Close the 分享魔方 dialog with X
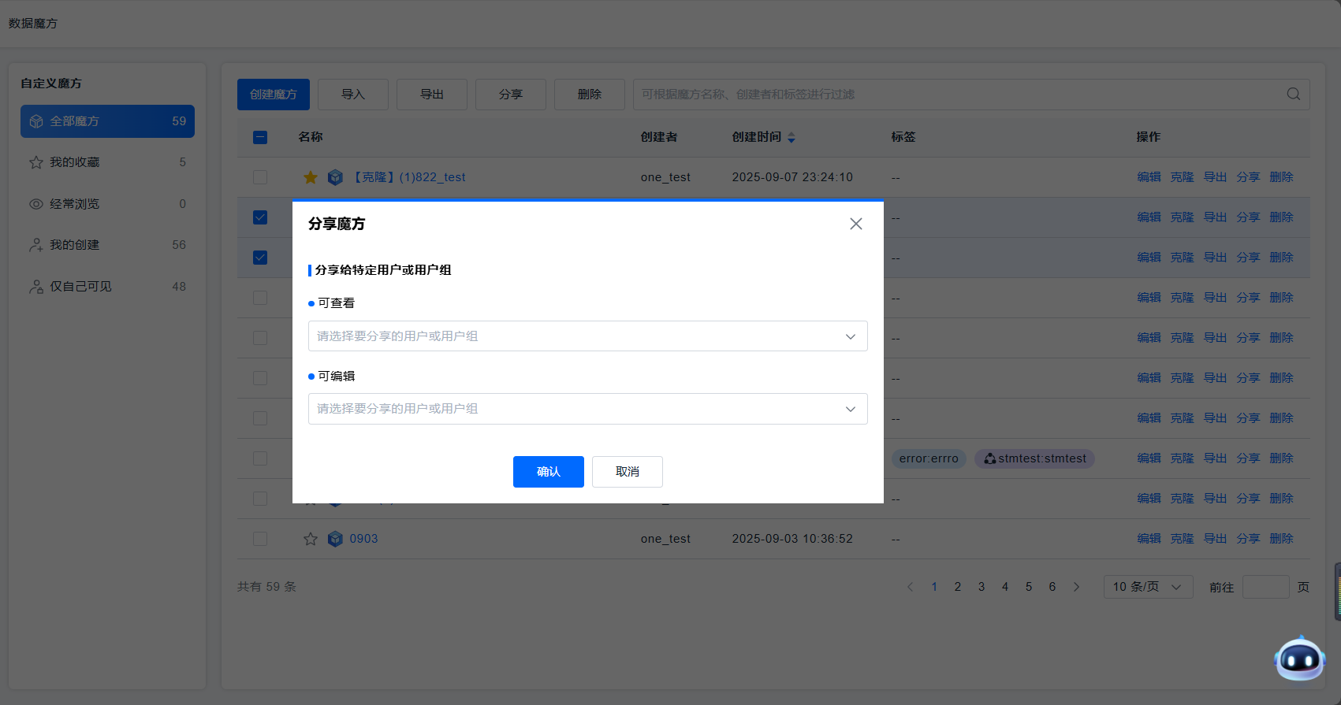The image size is (1341, 705). [855, 224]
